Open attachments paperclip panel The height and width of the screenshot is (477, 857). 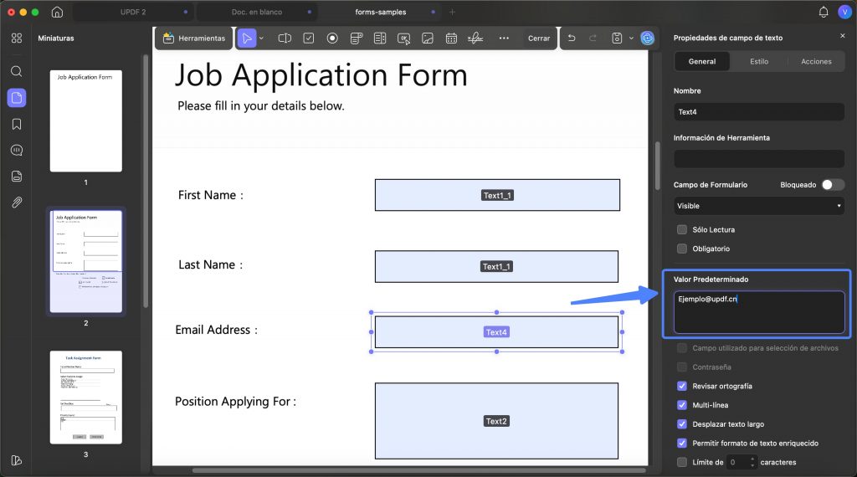(x=17, y=203)
